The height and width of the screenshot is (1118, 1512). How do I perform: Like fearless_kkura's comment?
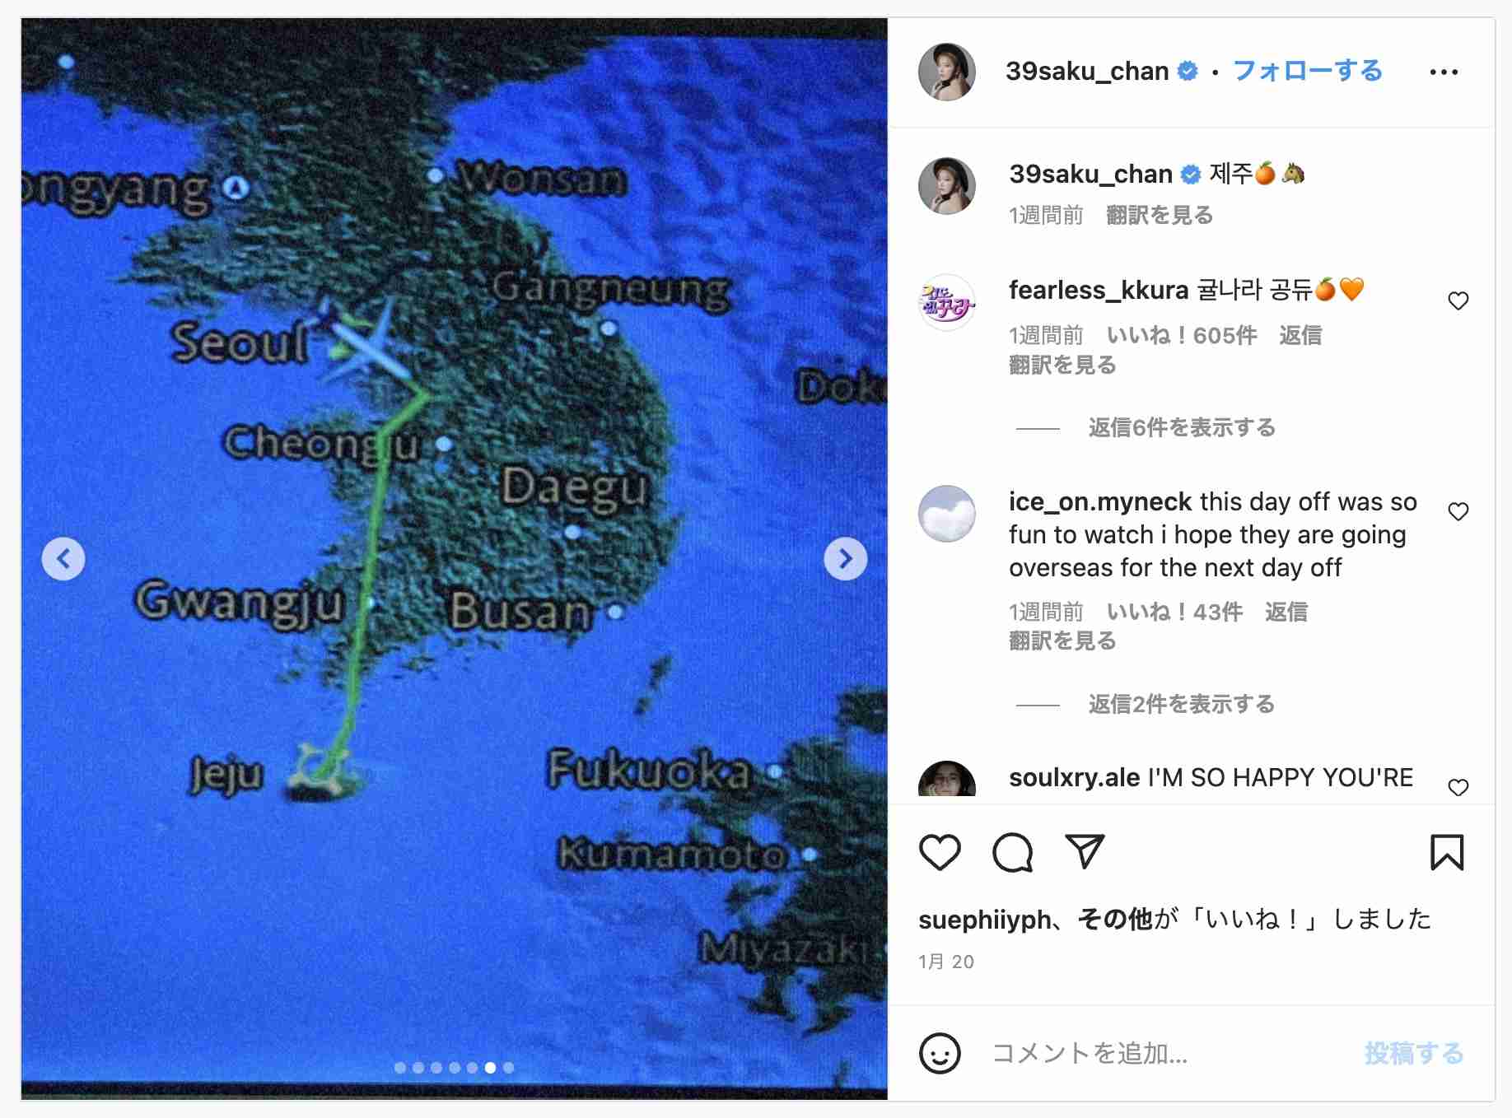[x=1458, y=301]
